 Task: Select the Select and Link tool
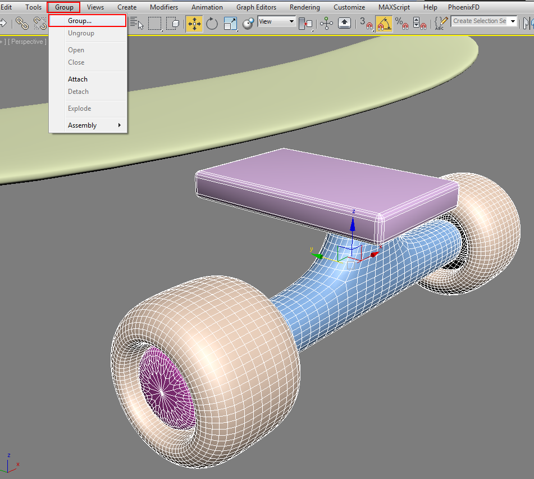click(22, 23)
